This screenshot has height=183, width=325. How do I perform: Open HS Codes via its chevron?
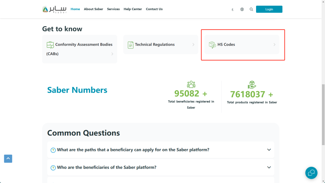coord(274,45)
